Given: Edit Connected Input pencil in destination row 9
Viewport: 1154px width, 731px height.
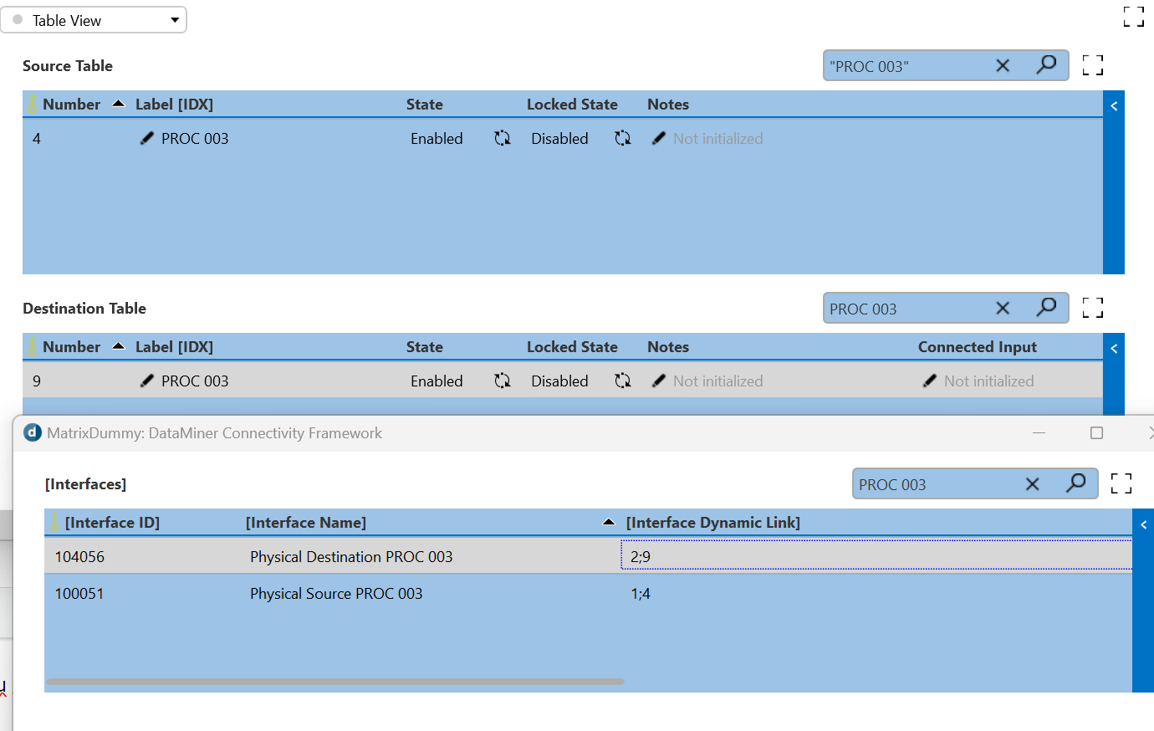Looking at the screenshot, I should (x=929, y=381).
